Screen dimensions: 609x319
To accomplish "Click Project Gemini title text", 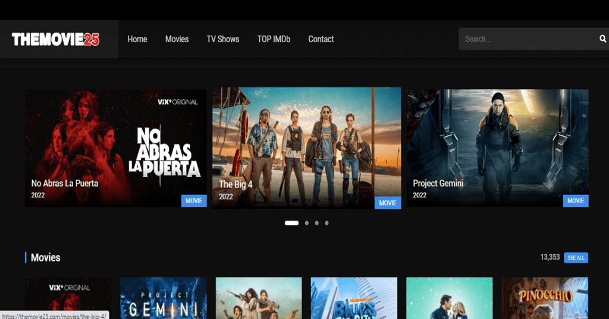I will (438, 183).
